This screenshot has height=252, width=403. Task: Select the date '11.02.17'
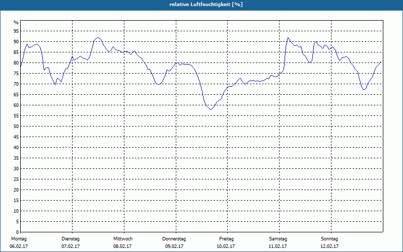[x=278, y=246]
